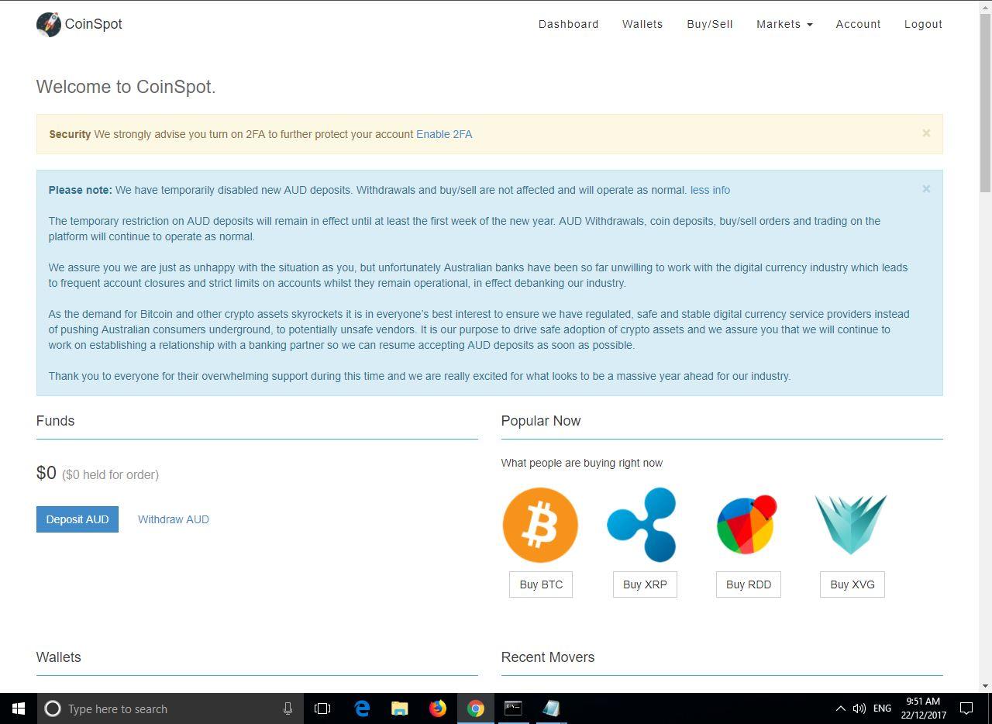Screen dimensions: 992x724
Task: Dismiss the security banner with its X
Action: [926, 133]
